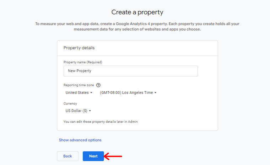Click the Currency label
This screenshot has height=165, width=270.
point(70,103)
